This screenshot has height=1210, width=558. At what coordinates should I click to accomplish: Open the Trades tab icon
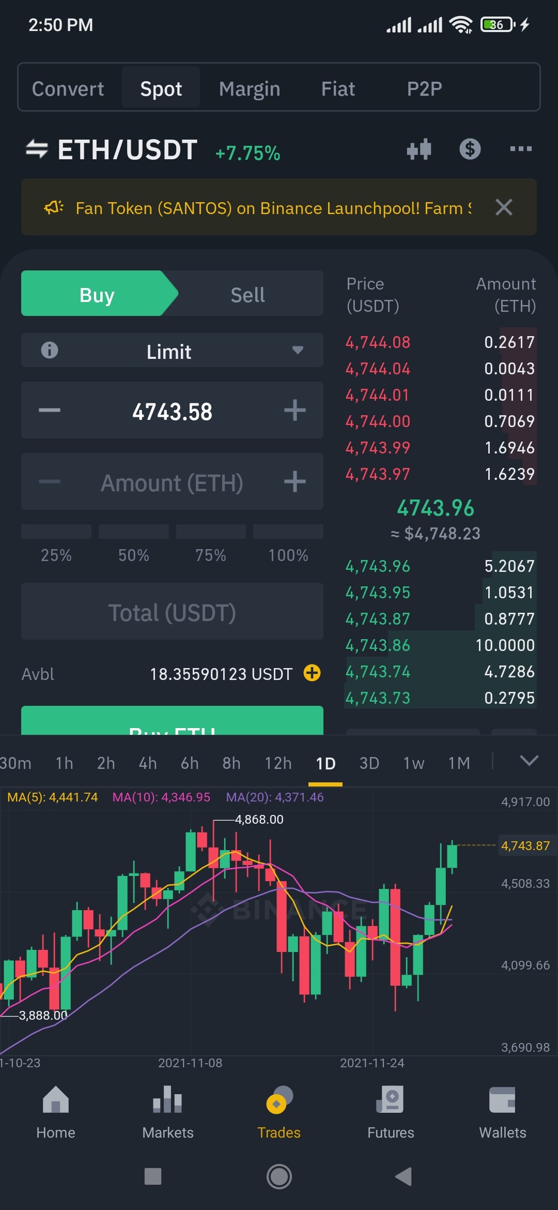279,1100
